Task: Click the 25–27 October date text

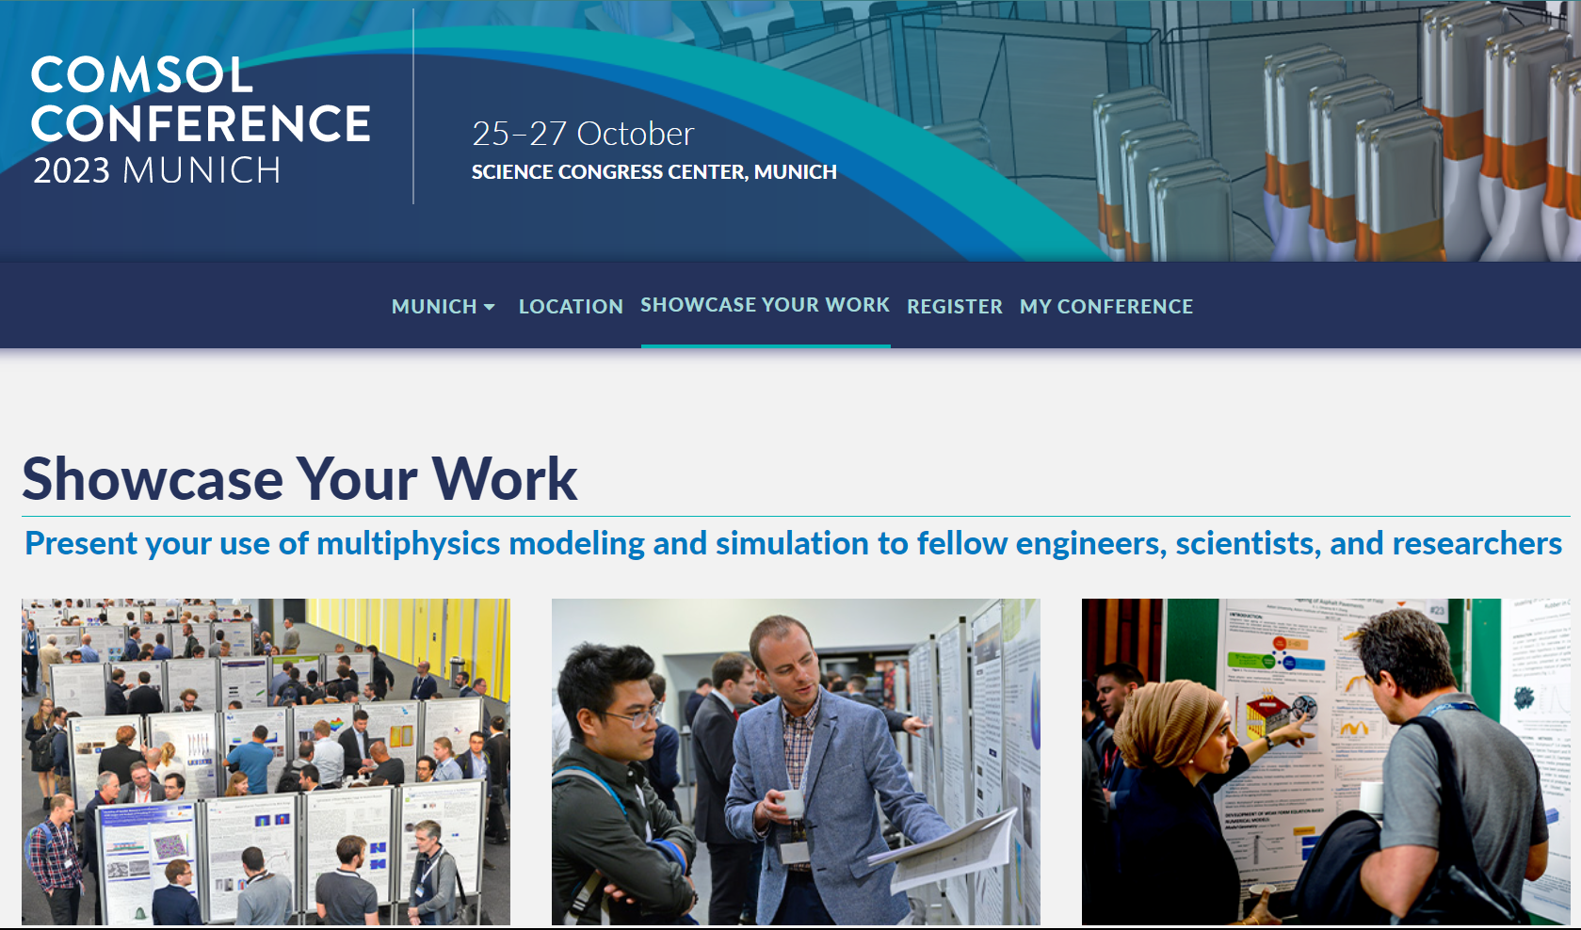Action: pos(583,134)
